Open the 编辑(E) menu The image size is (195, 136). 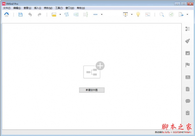17,8
